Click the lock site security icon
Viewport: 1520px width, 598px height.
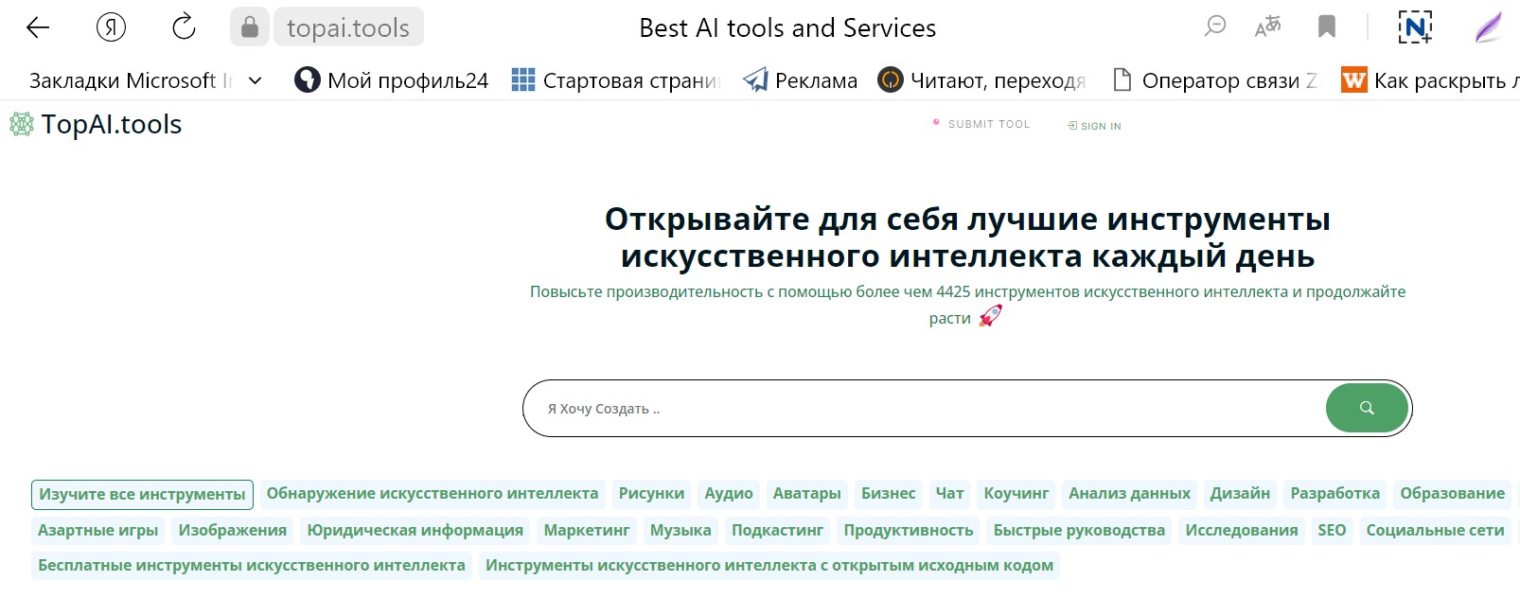(x=250, y=27)
